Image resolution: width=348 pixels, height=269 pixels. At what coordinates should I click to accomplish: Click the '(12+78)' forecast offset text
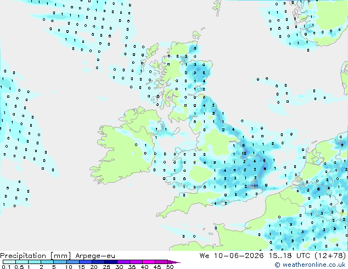point(330,256)
